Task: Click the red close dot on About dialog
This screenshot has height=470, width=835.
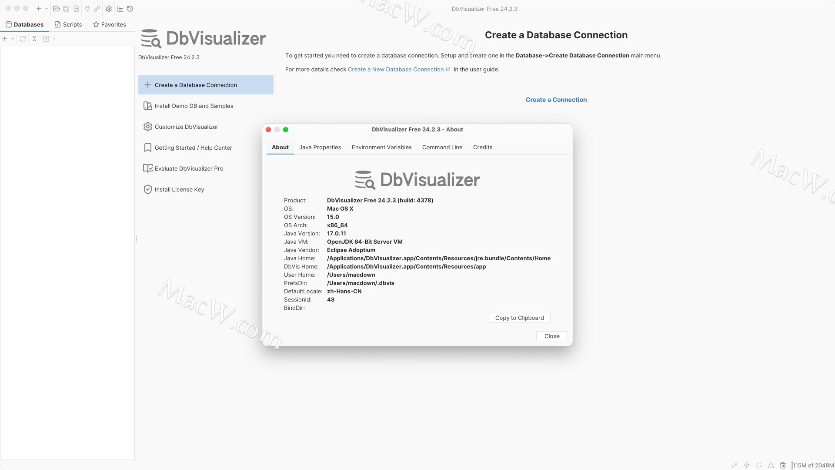Action: click(x=268, y=130)
